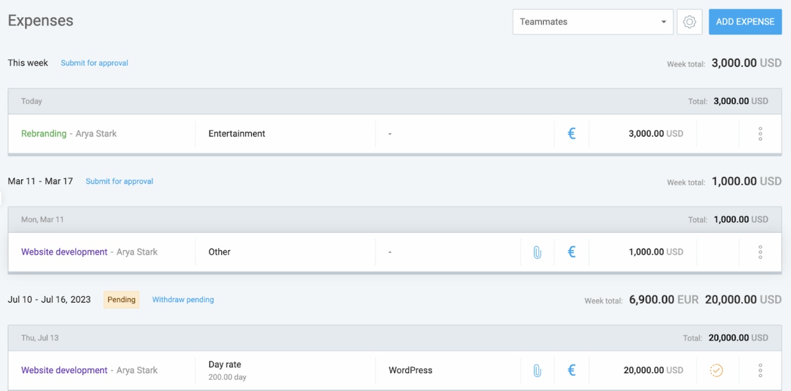Click the WordPress note on Jul 13 expense
The height and width of the screenshot is (391, 791).
[x=410, y=371]
